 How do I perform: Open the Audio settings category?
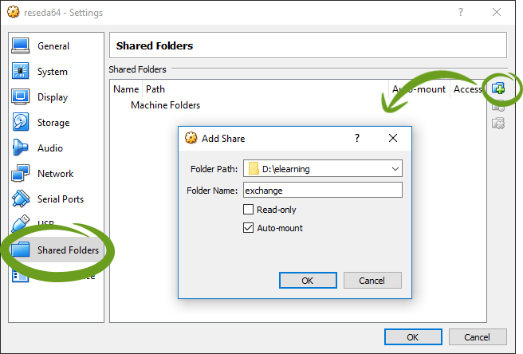(x=49, y=148)
